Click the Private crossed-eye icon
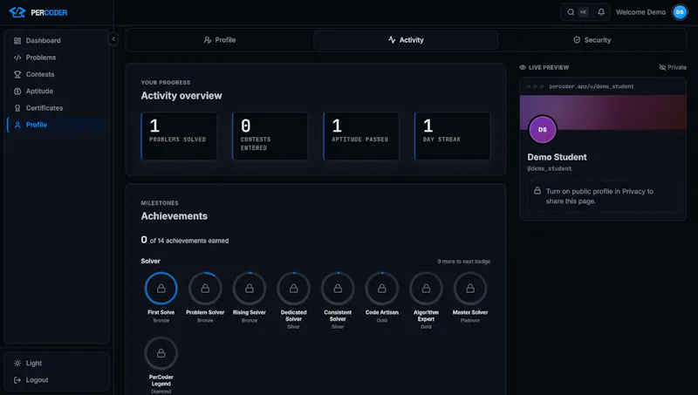Viewport: 698px width, 395px height. (x=662, y=68)
